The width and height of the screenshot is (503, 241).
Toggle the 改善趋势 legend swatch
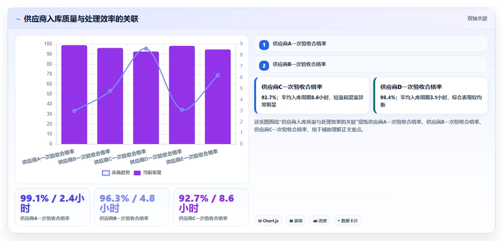click(x=106, y=173)
